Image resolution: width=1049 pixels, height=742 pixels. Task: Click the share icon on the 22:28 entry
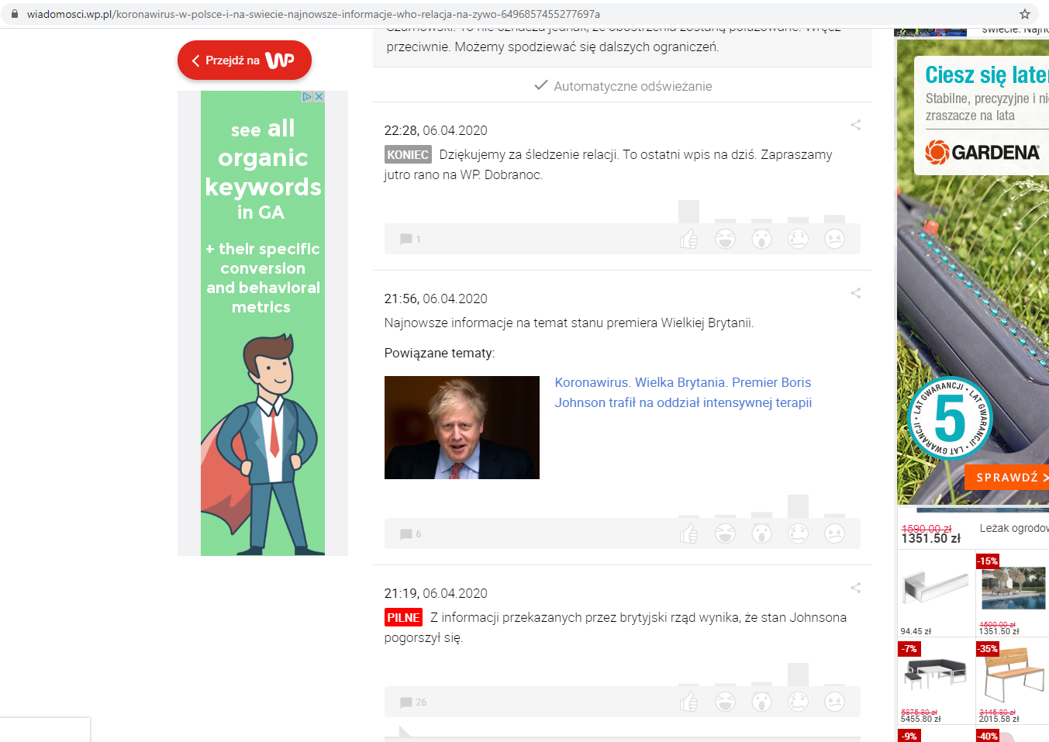click(855, 125)
